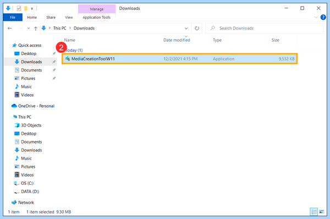The image size is (330, 219).
Task: Sort by the Size column header
Action: (x=275, y=40)
